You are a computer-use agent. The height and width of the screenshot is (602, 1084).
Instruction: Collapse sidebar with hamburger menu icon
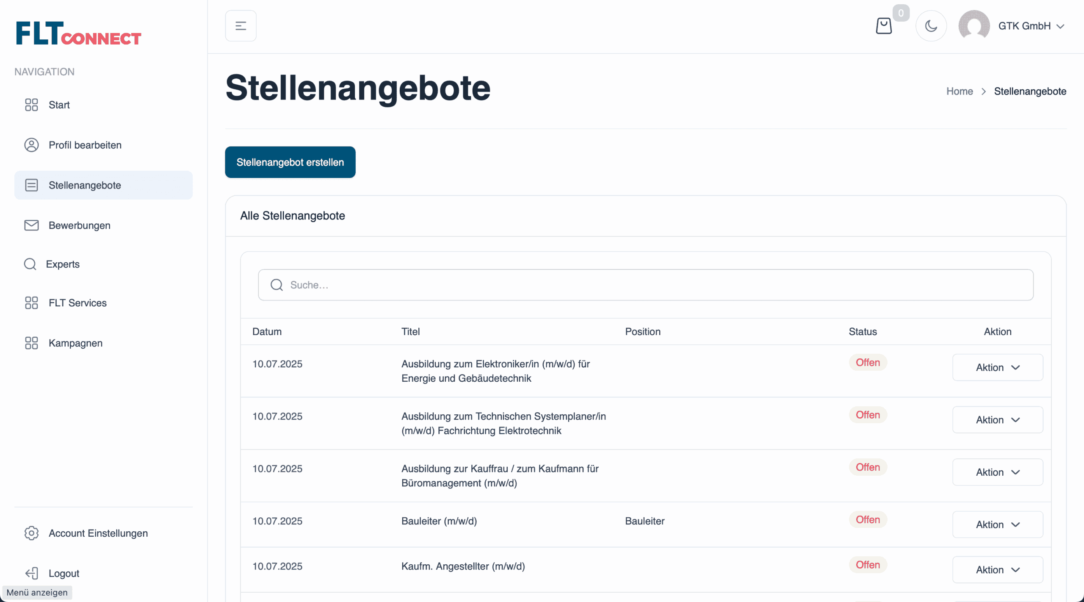241,26
